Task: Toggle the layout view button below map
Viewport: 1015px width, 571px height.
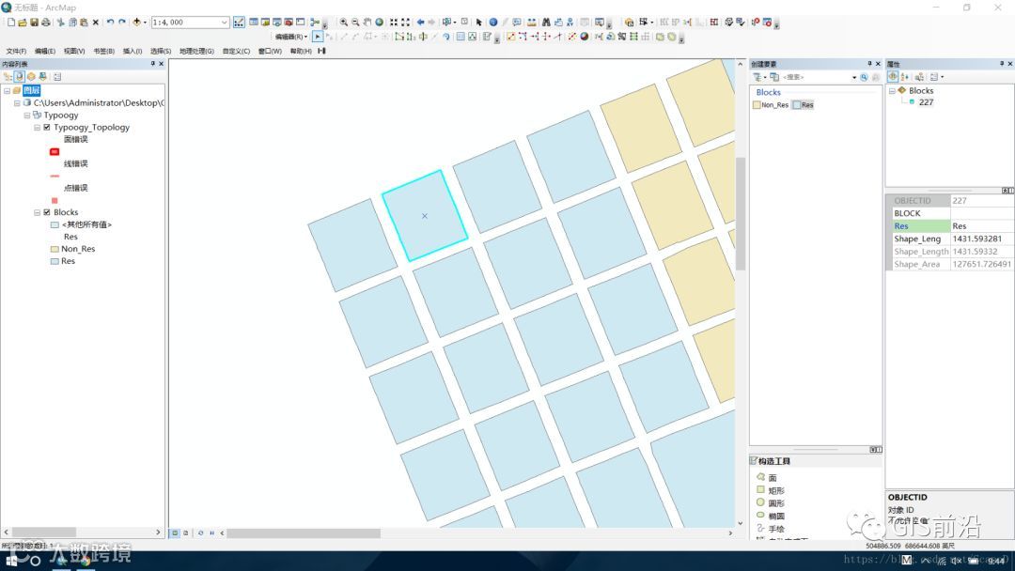Action: pos(186,532)
